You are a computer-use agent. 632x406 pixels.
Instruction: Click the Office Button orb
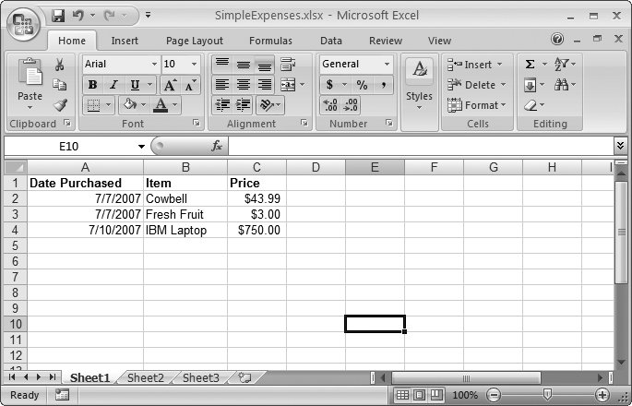pyautogui.click(x=23, y=24)
